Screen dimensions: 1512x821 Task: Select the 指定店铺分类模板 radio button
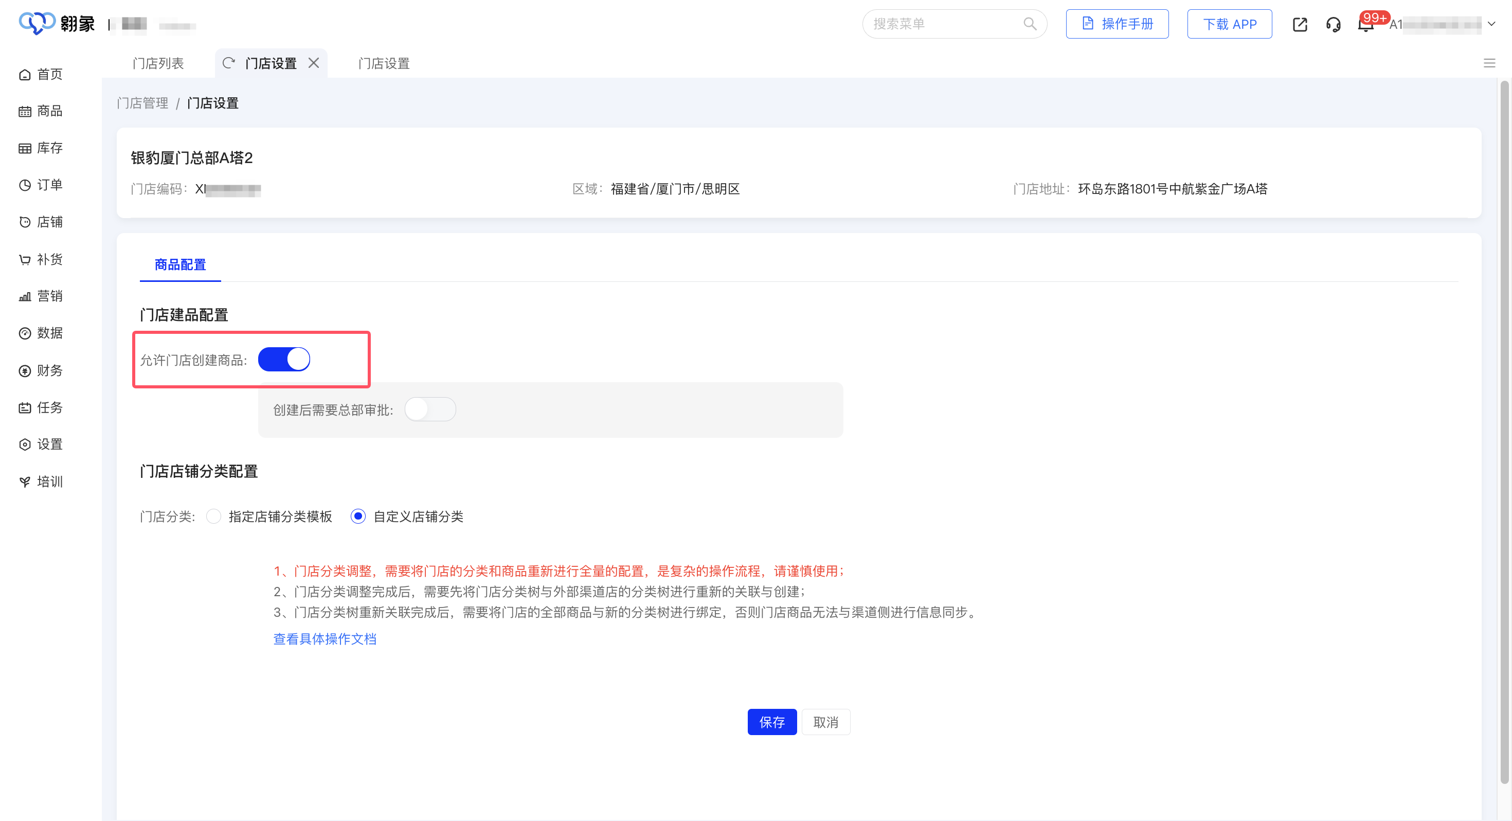pyautogui.click(x=213, y=517)
